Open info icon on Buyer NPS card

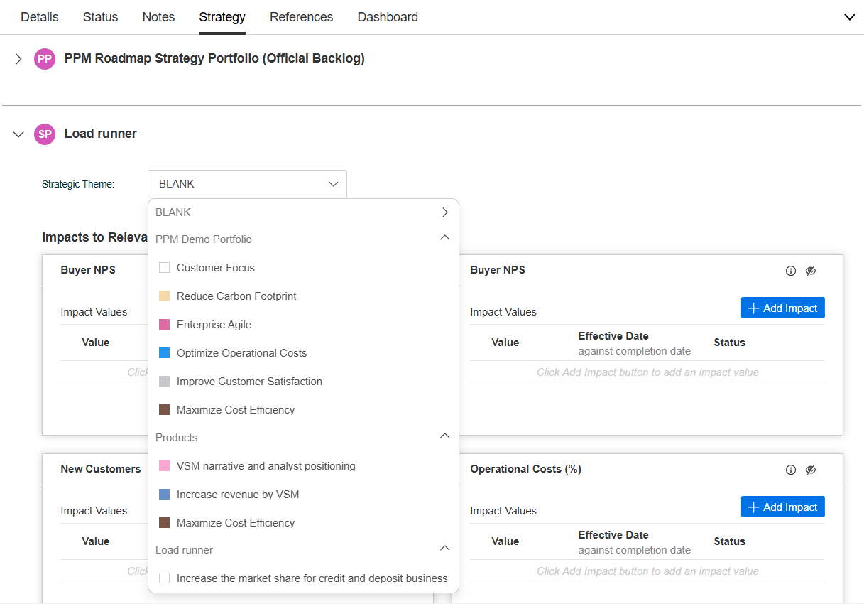tap(791, 271)
